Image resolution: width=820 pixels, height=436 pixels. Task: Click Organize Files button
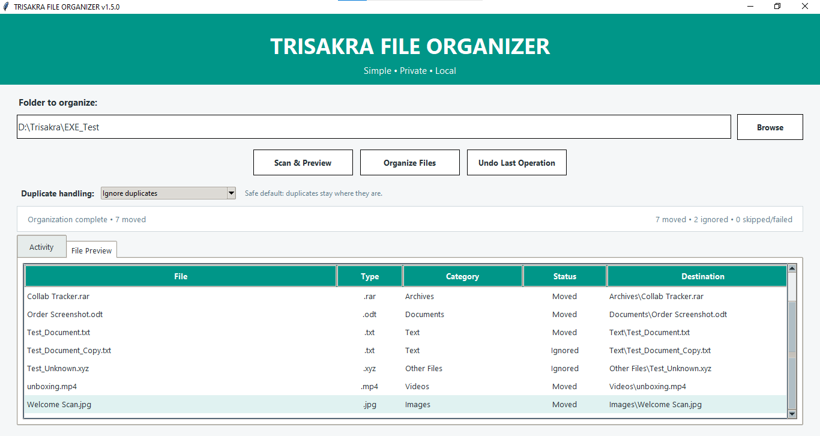coord(410,163)
